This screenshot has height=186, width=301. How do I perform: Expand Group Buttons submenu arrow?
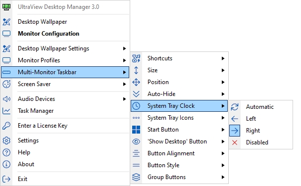(x=223, y=177)
